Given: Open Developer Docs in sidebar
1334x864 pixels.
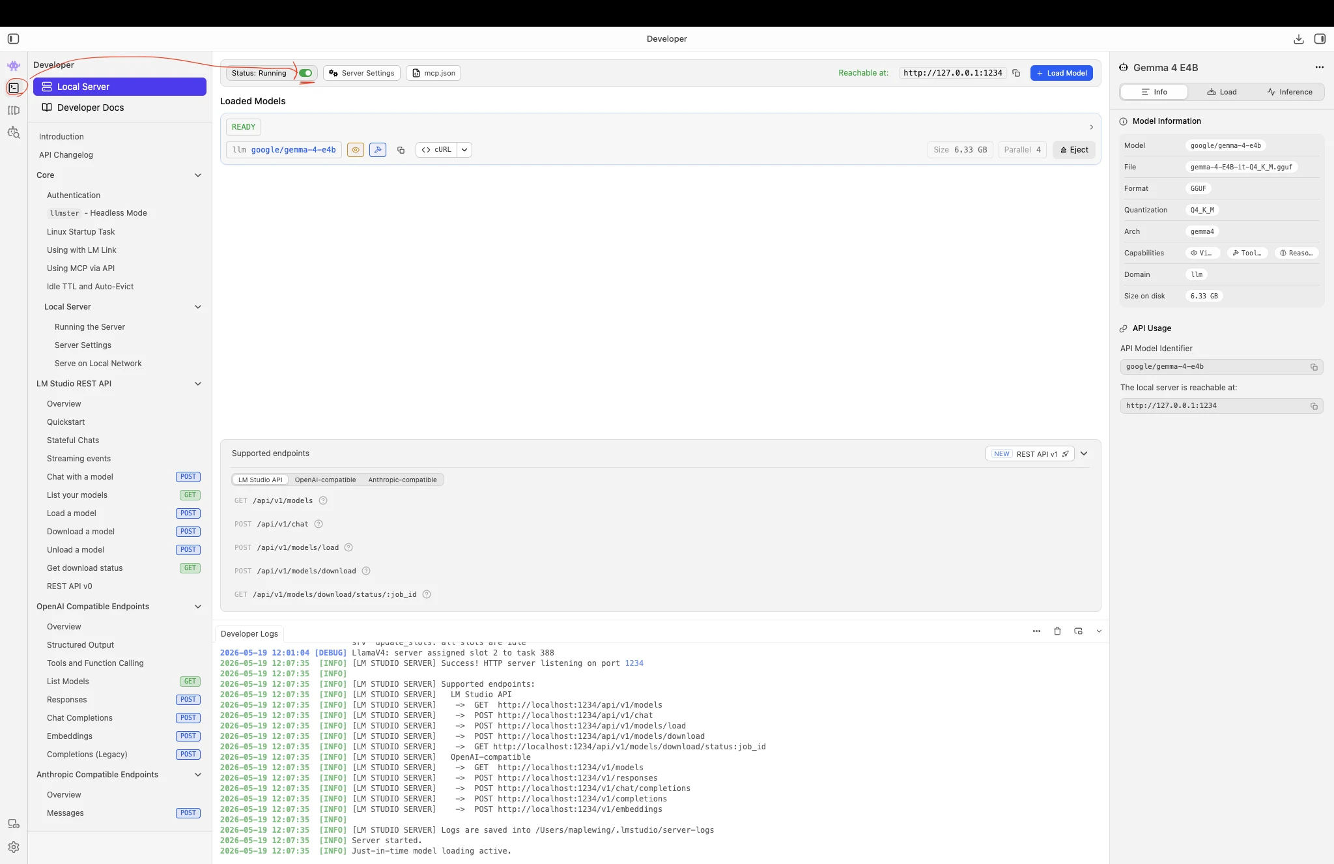Looking at the screenshot, I should 120,108.
